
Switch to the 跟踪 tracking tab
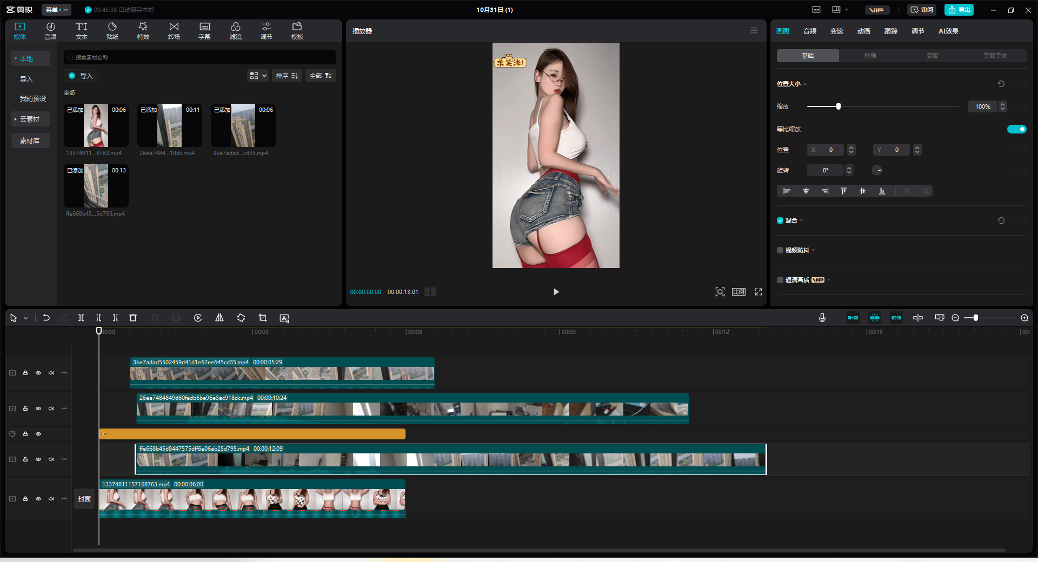pos(890,31)
